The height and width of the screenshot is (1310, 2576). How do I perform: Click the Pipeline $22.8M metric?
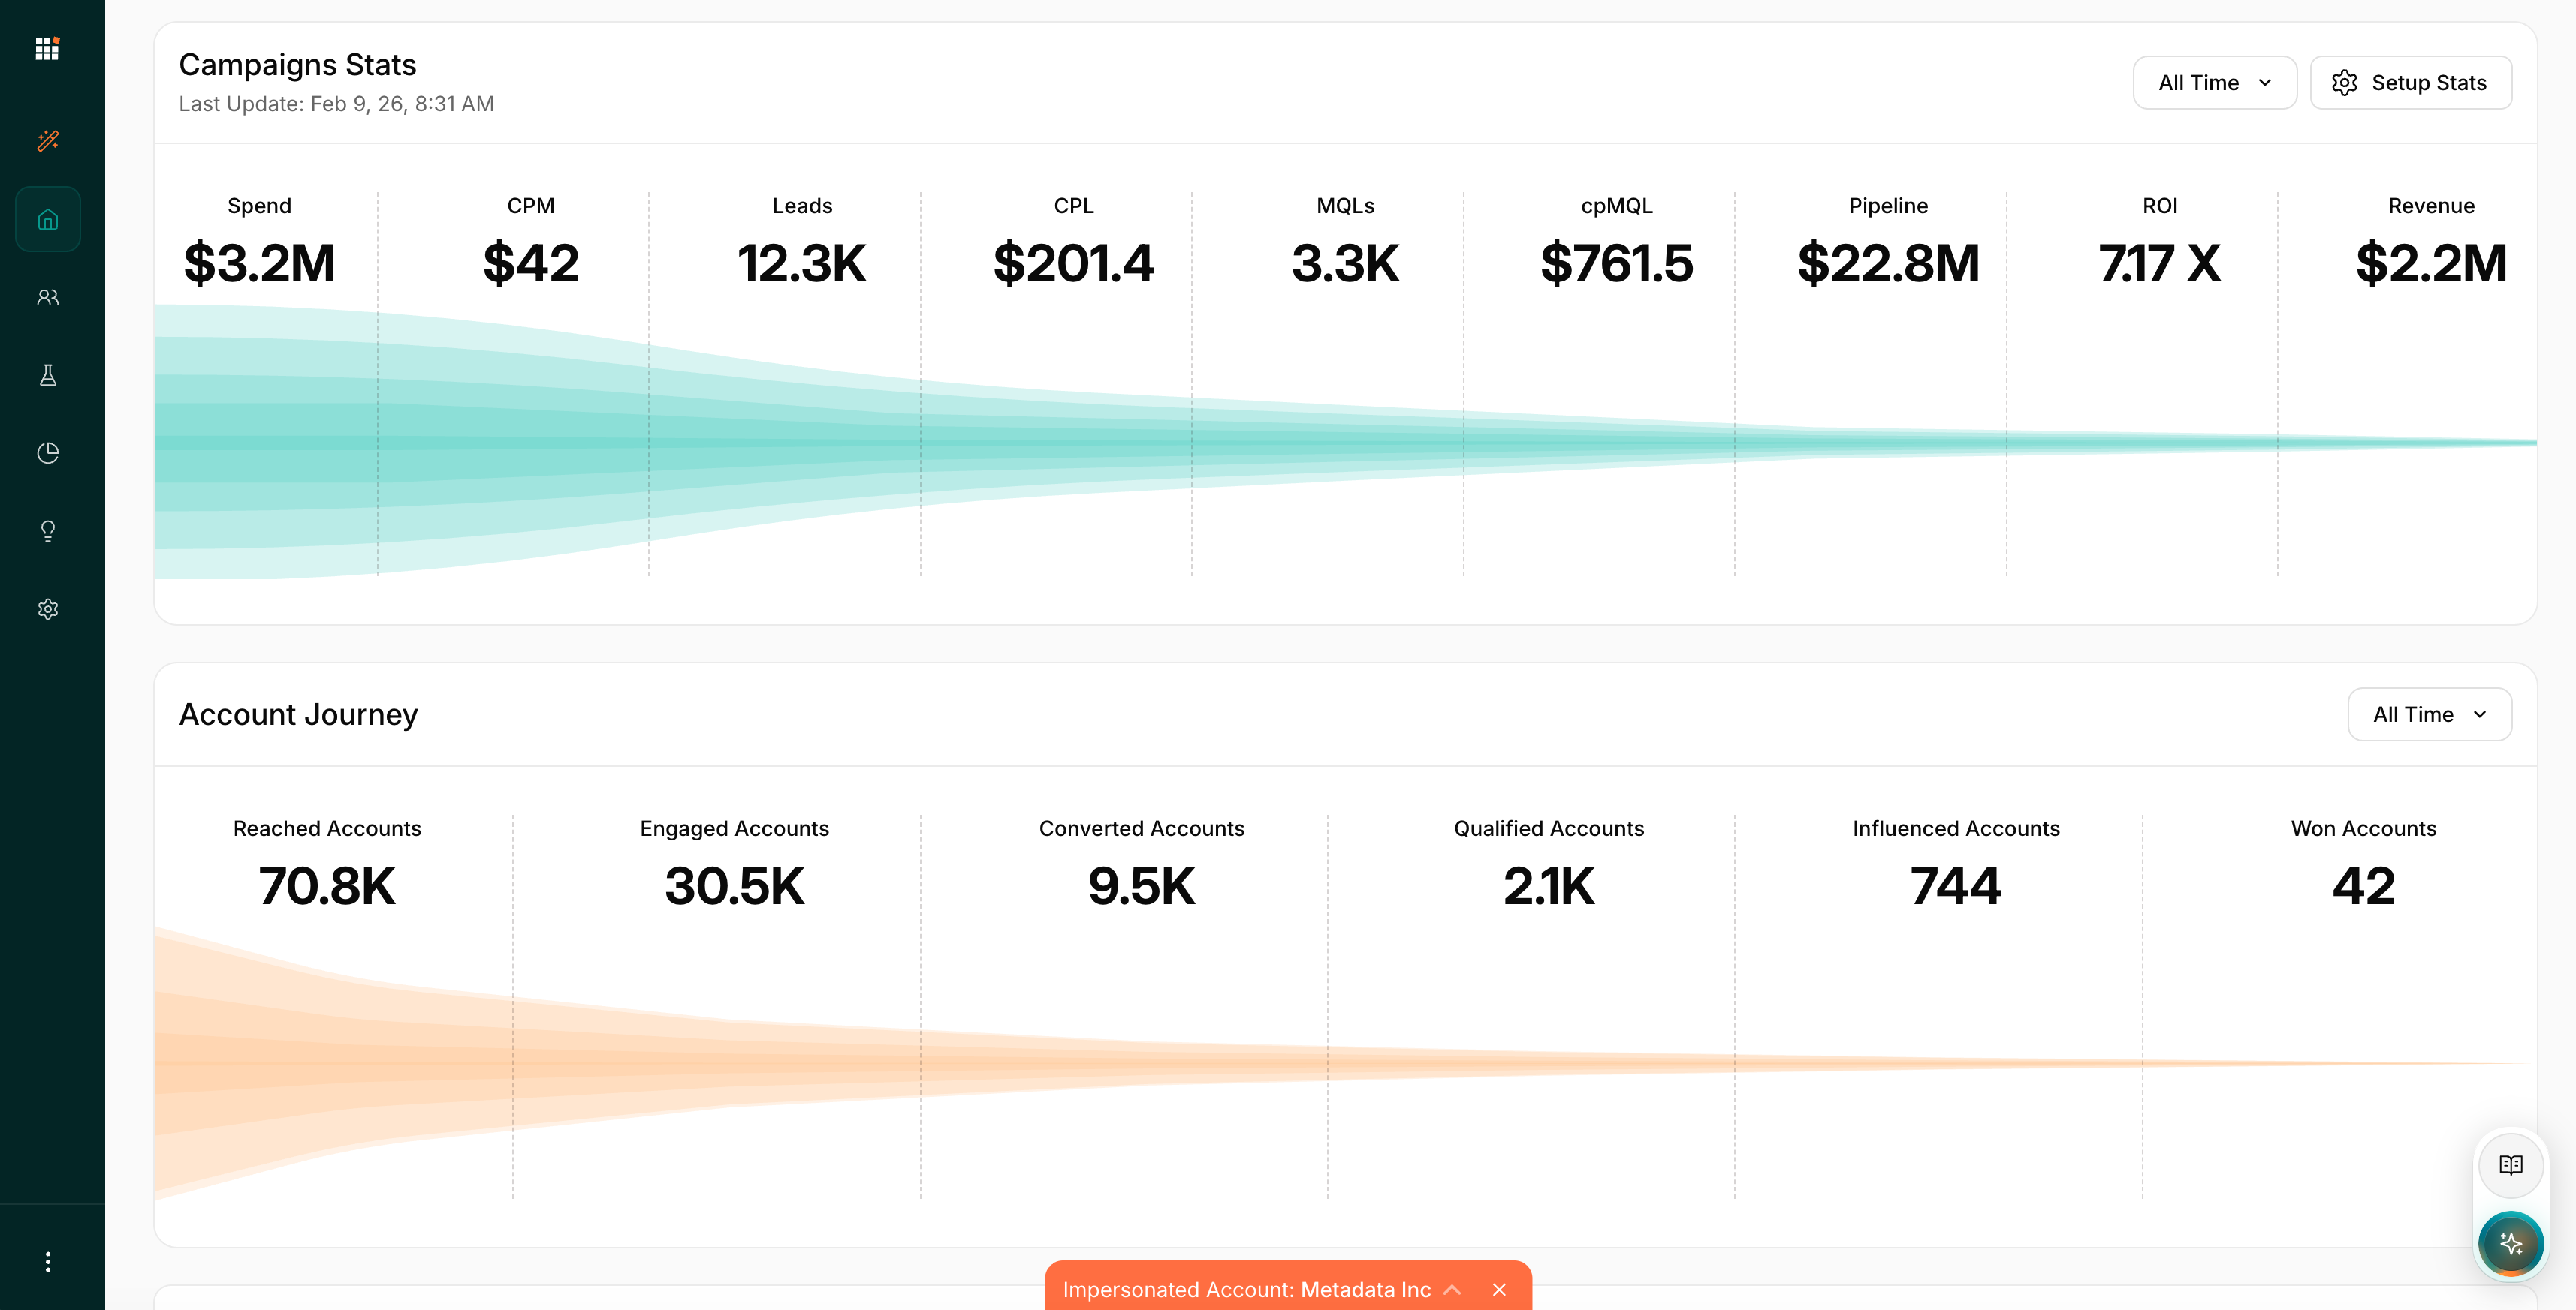pos(1888,262)
